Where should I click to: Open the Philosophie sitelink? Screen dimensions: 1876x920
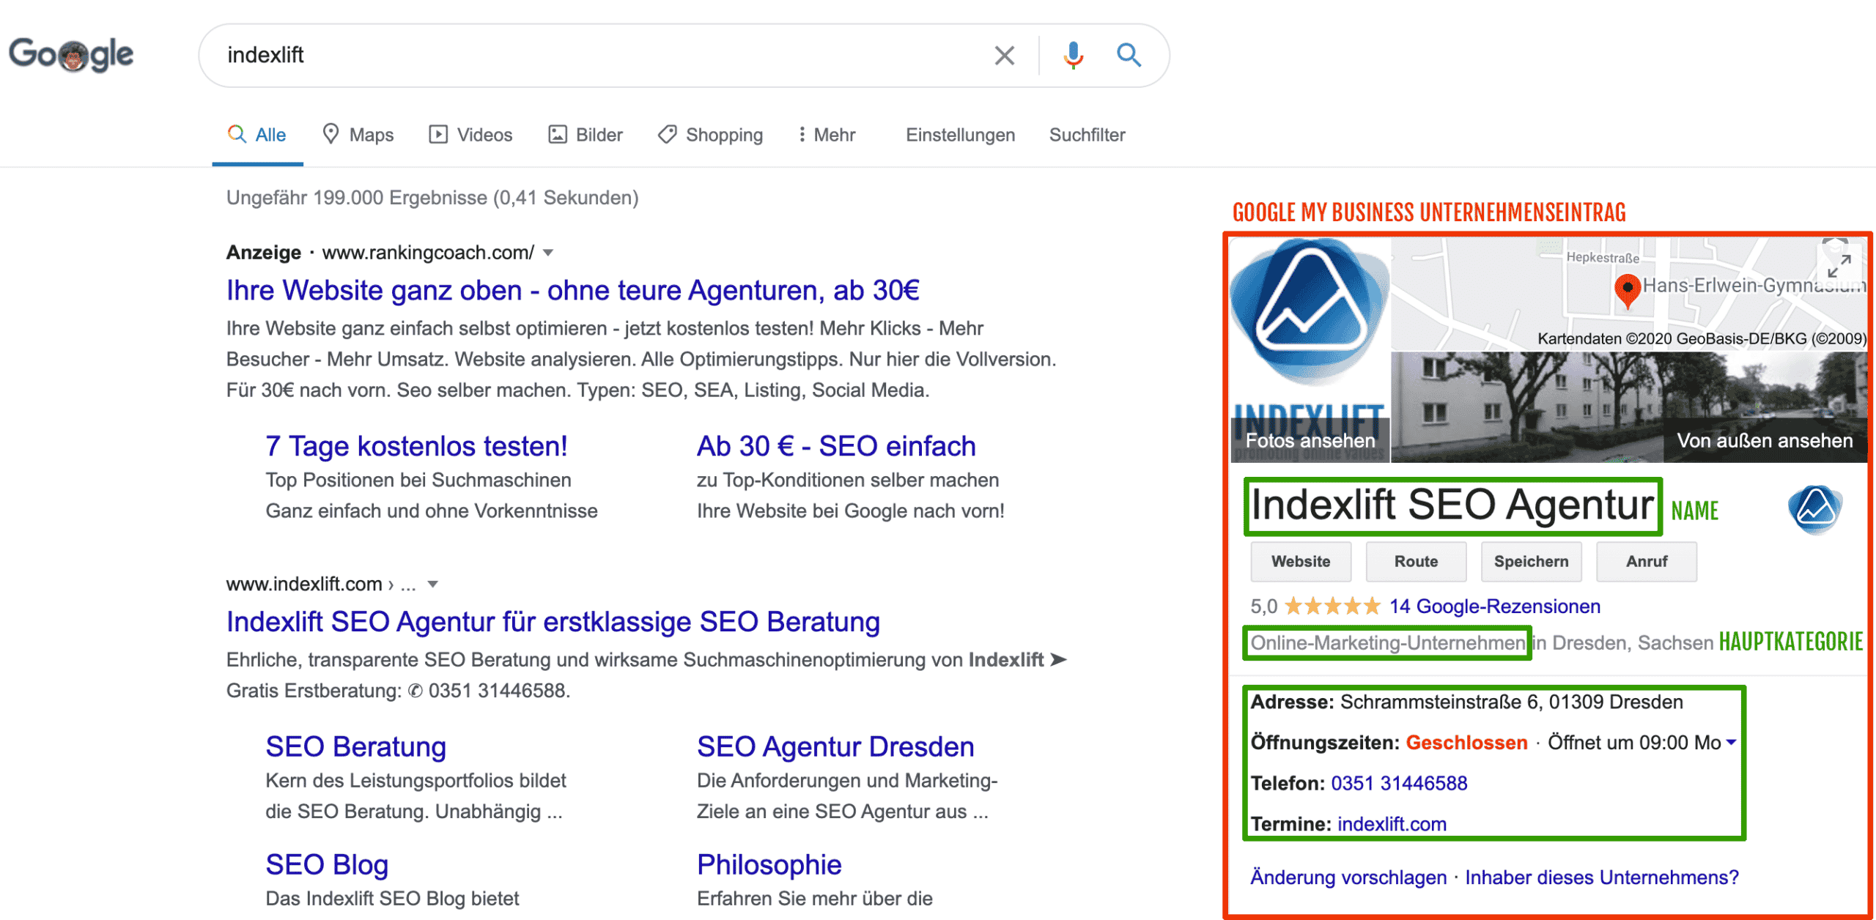[769, 864]
